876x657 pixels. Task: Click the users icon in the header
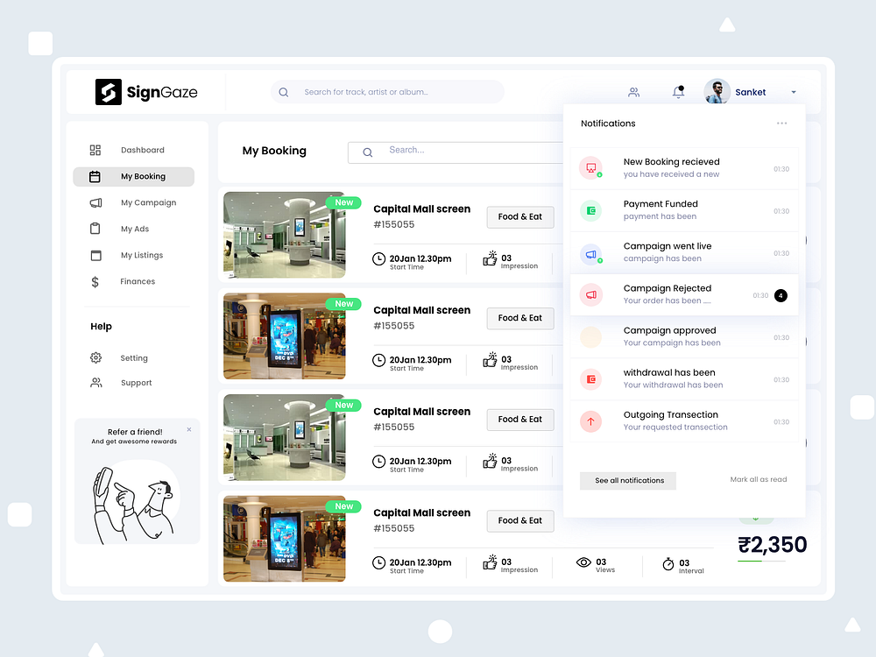[633, 91]
